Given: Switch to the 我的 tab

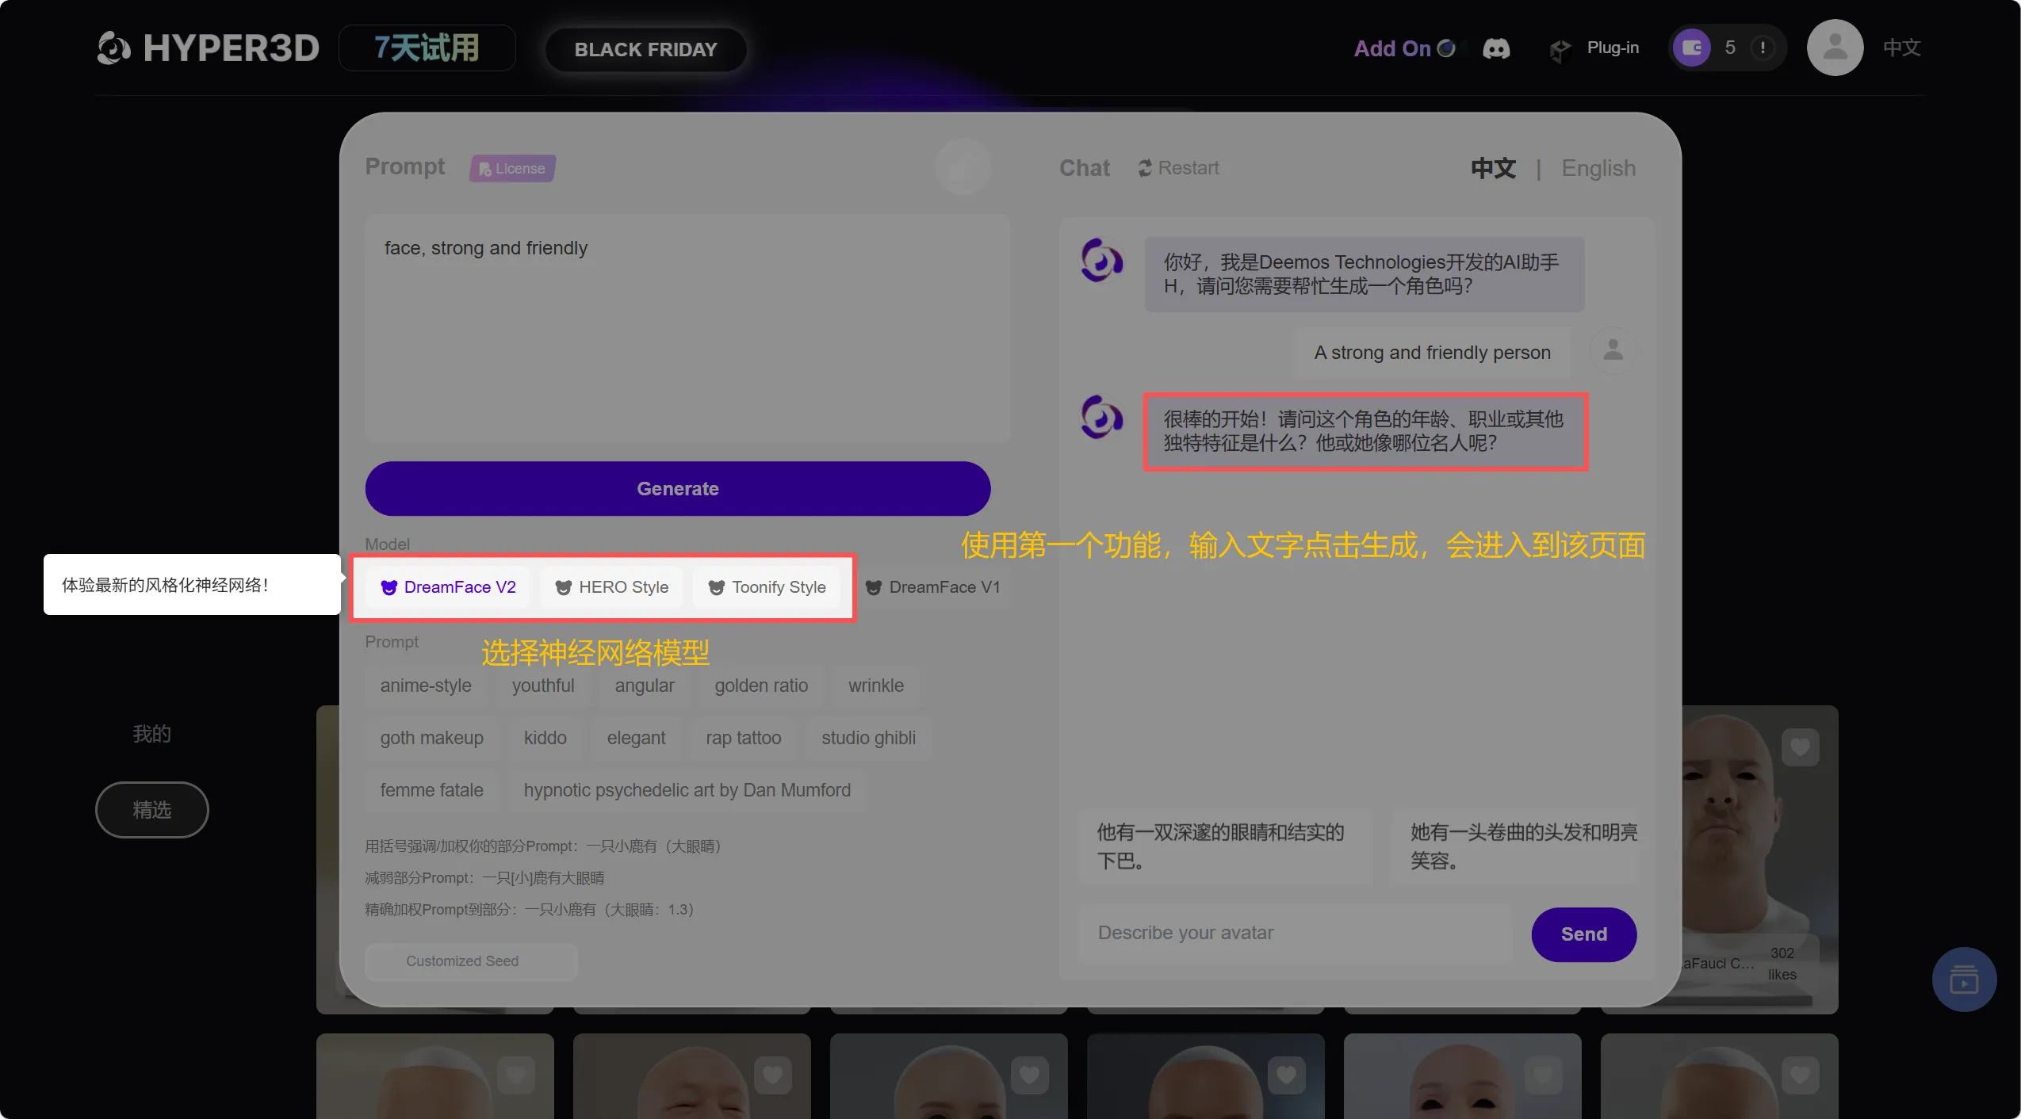Looking at the screenshot, I should tap(151, 734).
